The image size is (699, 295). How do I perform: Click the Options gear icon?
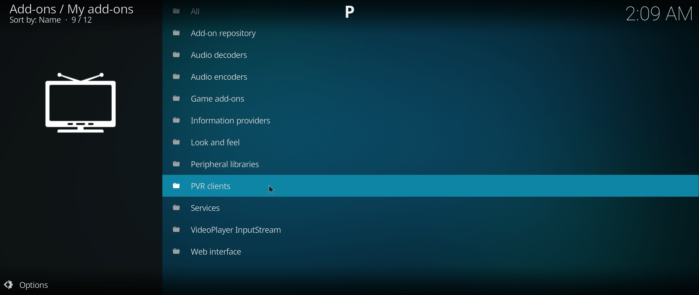tap(9, 284)
